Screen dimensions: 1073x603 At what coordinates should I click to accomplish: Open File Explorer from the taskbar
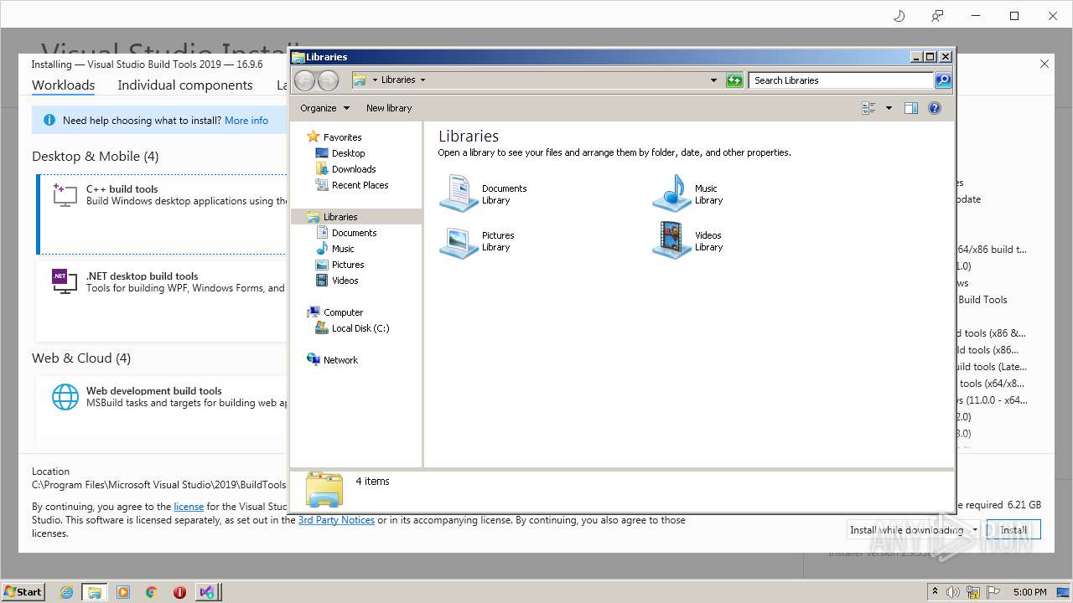point(95,592)
